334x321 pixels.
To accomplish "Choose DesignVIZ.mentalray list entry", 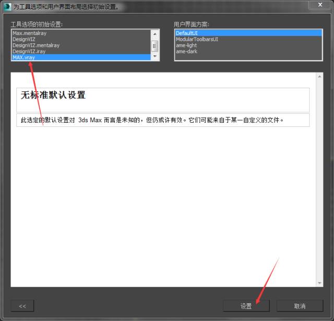I will click(81, 45).
